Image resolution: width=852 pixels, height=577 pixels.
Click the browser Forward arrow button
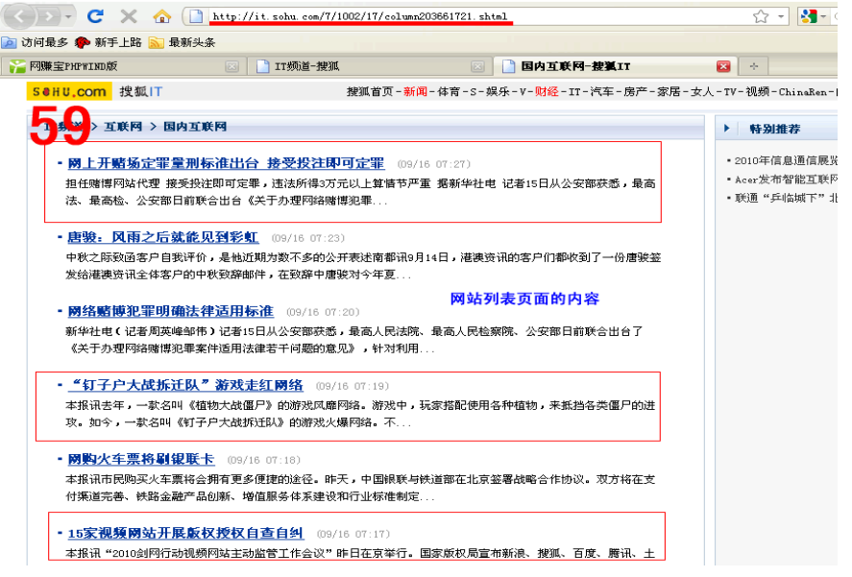pos(49,17)
